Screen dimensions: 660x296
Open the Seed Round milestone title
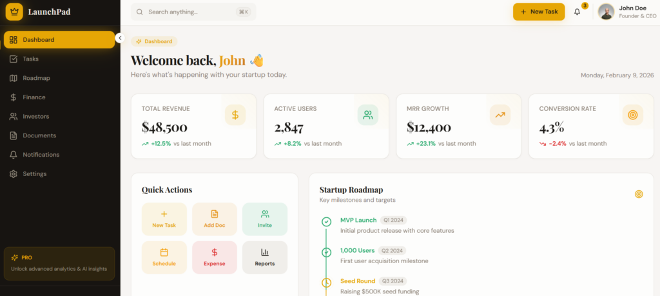358,281
